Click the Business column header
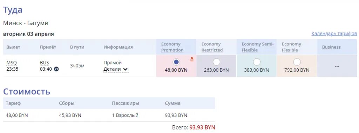This screenshot has height=133, width=359. point(331,47)
